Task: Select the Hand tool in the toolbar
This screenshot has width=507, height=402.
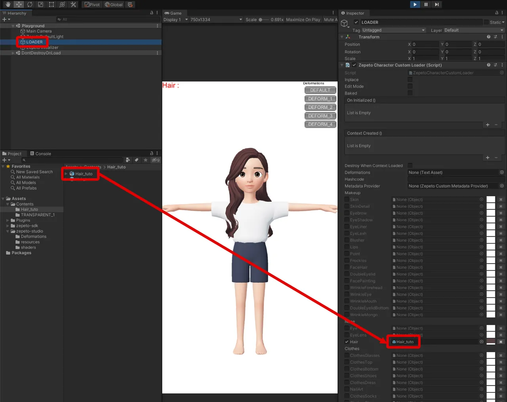Action: pyautogui.click(x=8, y=4)
